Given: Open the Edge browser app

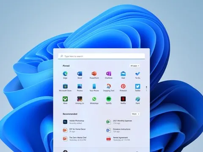Looking at the screenshot, I should pyautogui.click(x=65, y=75).
